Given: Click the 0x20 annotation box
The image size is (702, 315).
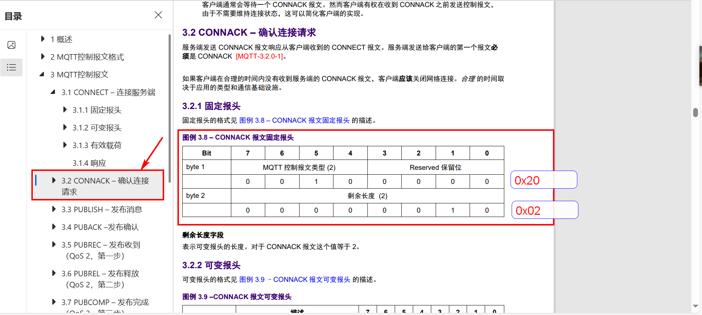Looking at the screenshot, I should 544,180.
